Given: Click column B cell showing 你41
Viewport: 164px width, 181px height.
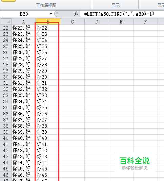Looking at the screenshot, I should pyautogui.click(x=48, y=144).
